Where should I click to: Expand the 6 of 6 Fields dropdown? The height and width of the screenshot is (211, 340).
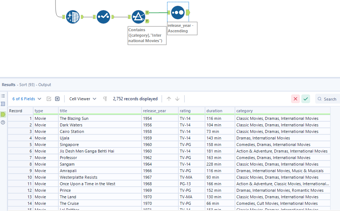[27, 99]
